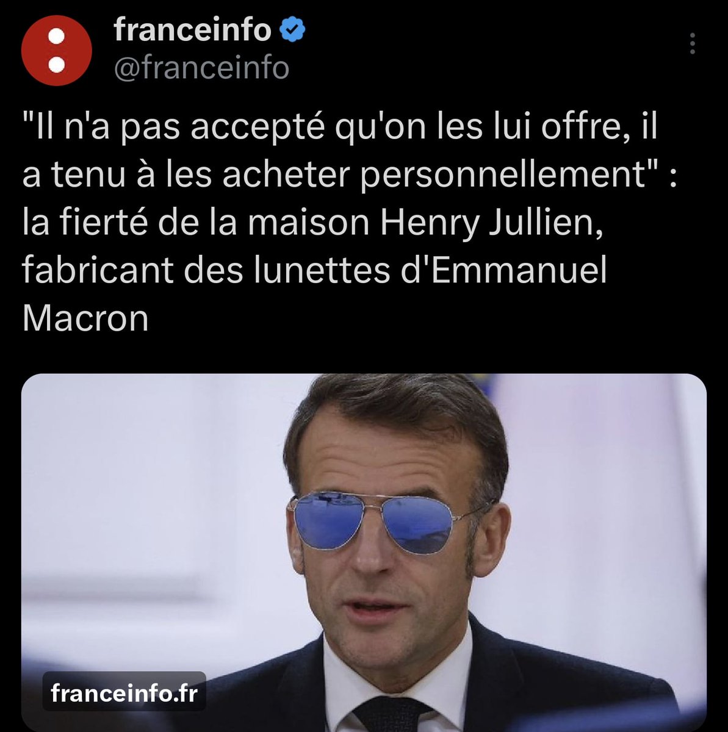Click the blue verified checkmark badge

[292, 30]
